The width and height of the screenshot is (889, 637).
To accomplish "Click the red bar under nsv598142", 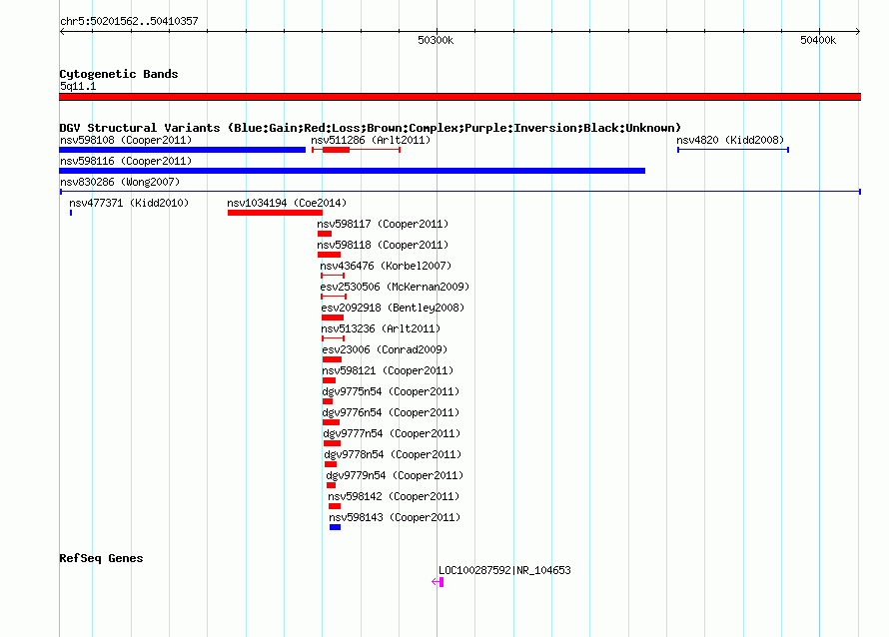I will (335, 506).
